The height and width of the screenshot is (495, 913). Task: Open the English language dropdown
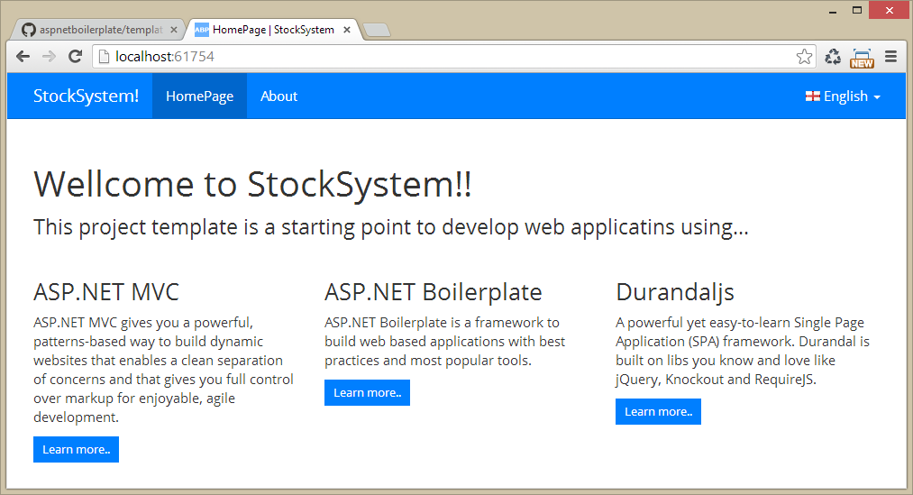(843, 96)
